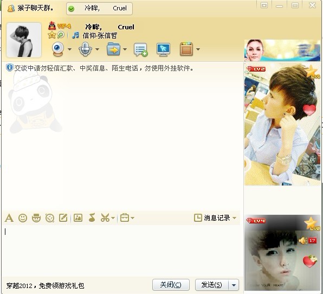Click the 猴子聊天群 group title

tap(35, 8)
